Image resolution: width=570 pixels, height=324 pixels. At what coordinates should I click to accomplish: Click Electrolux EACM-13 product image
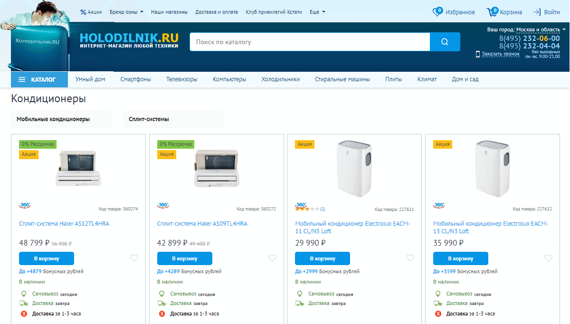493,168
